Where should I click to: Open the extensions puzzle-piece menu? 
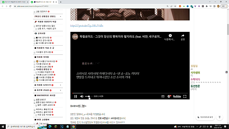pyautogui.click(x=207, y=6)
